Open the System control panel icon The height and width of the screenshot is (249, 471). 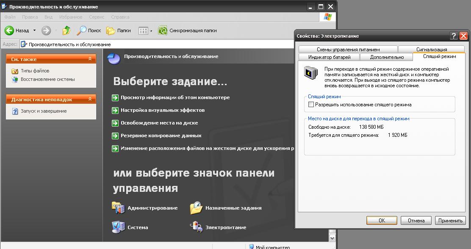coord(118,227)
